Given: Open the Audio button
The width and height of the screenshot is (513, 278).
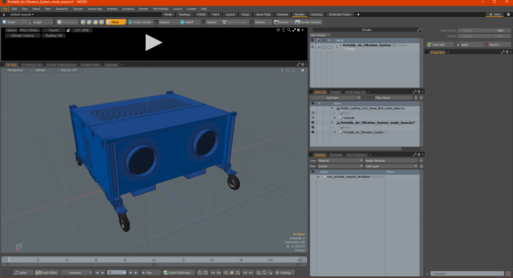Looking at the screenshot, I should pyautogui.click(x=23, y=273).
